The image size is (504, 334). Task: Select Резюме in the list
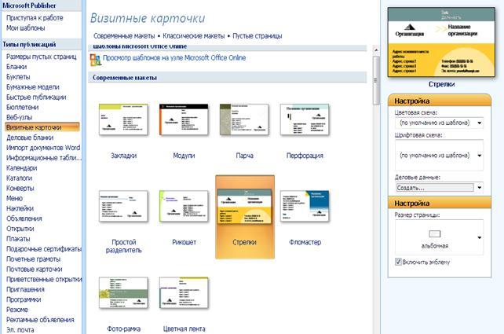17,310
